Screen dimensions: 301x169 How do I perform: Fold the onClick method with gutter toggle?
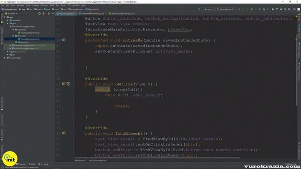pos(73,84)
